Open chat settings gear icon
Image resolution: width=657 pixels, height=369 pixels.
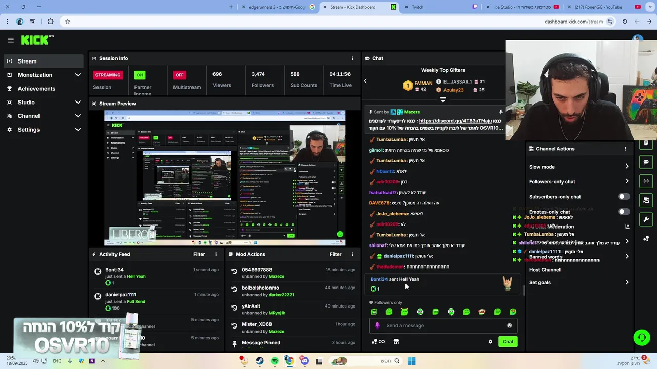coord(490,342)
